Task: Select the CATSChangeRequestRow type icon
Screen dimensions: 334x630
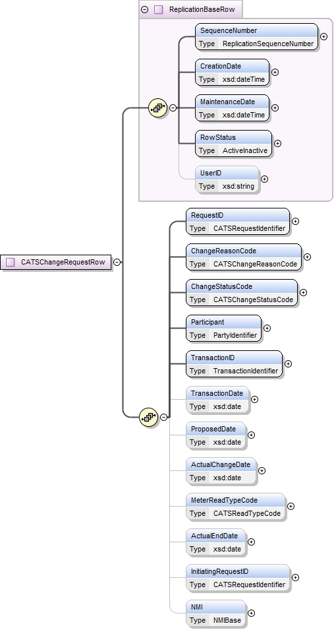Action: click(11, 262)
